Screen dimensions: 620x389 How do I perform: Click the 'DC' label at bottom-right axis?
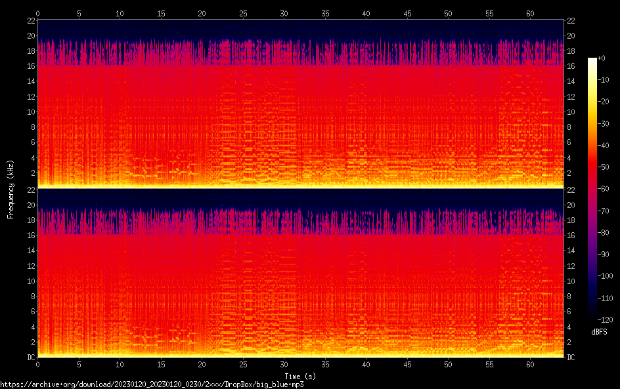(571, 357)
